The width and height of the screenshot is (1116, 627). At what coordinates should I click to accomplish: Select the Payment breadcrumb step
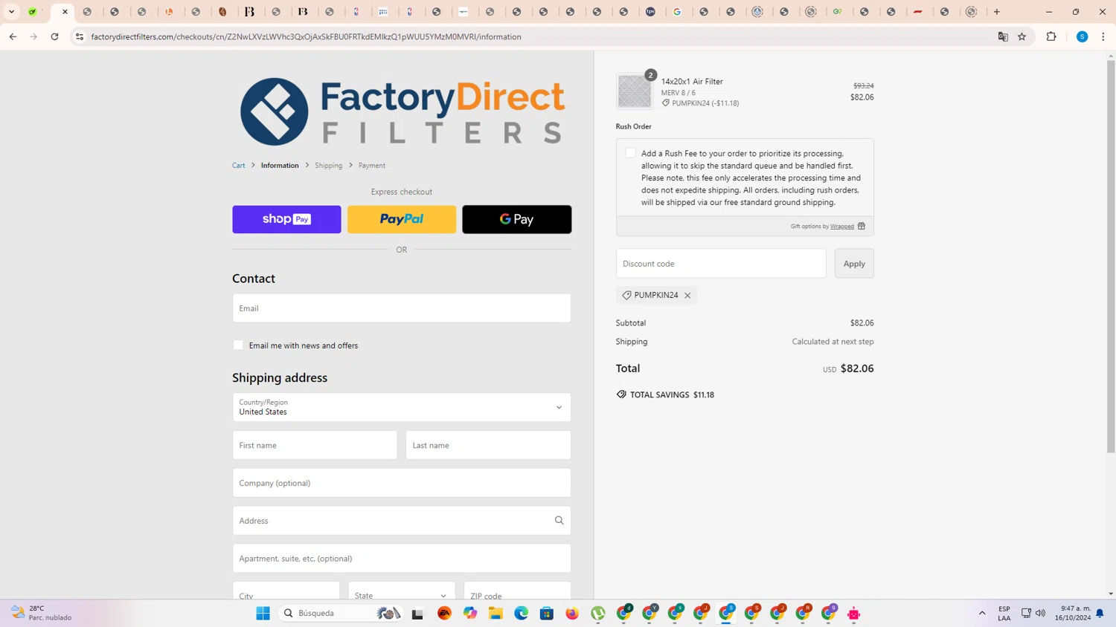372,166
